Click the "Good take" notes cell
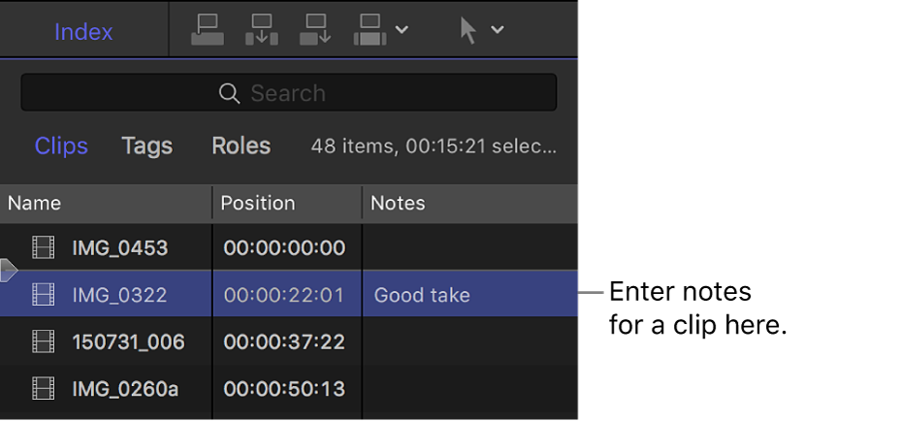Viewport: 900px width, 421px height. [422, 295]
